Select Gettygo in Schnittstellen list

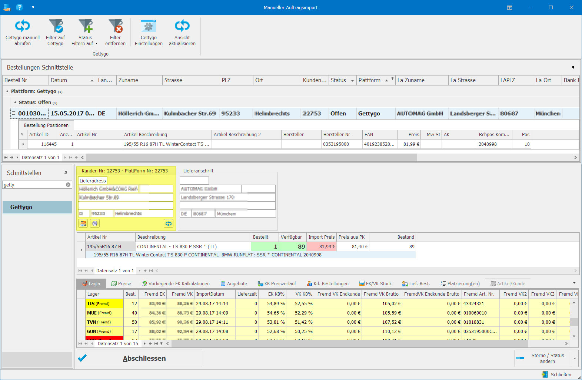click(x=37, y=207)
